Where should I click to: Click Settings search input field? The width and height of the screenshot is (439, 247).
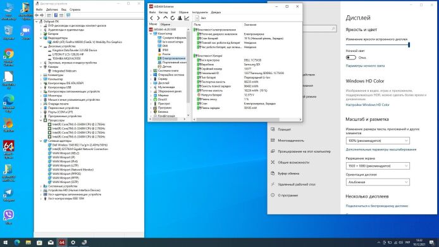point(319,28)
